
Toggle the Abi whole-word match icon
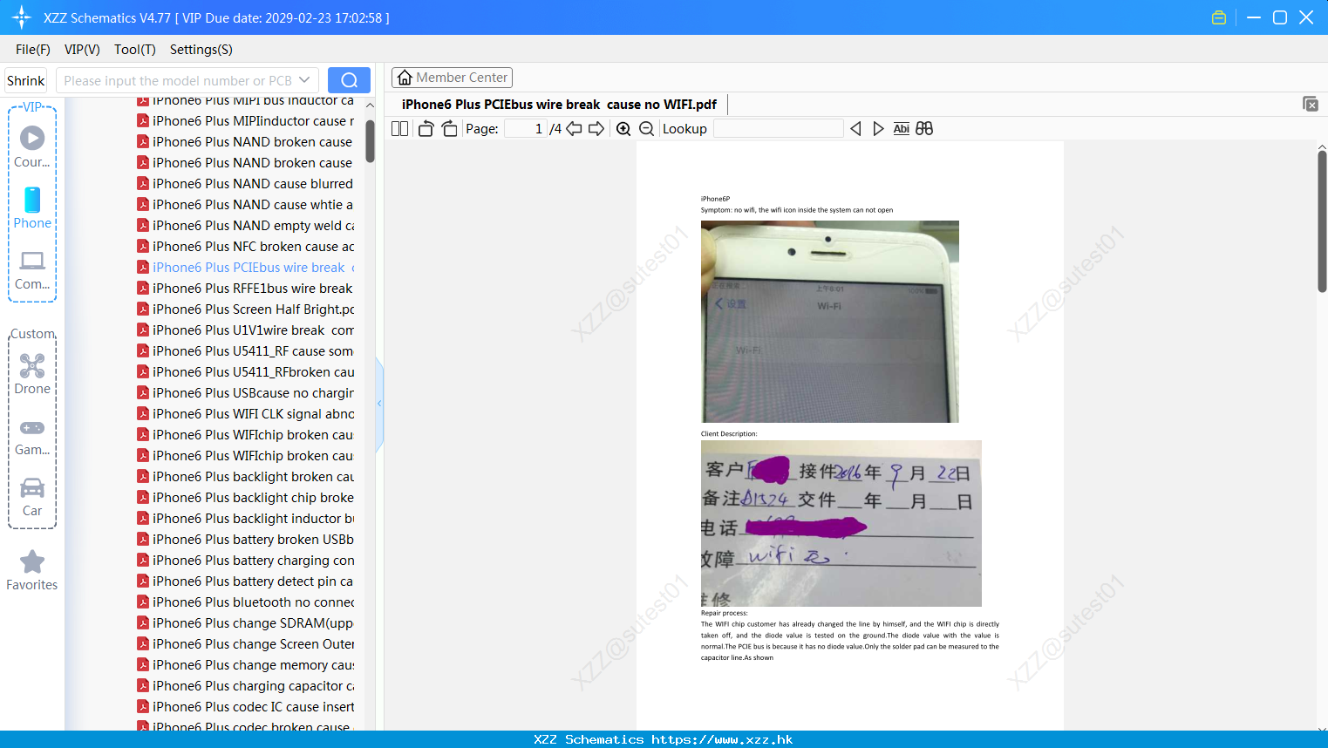tap(902, 129)
